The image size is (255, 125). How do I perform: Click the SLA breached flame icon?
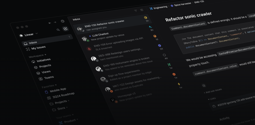(x=89, y=49)
